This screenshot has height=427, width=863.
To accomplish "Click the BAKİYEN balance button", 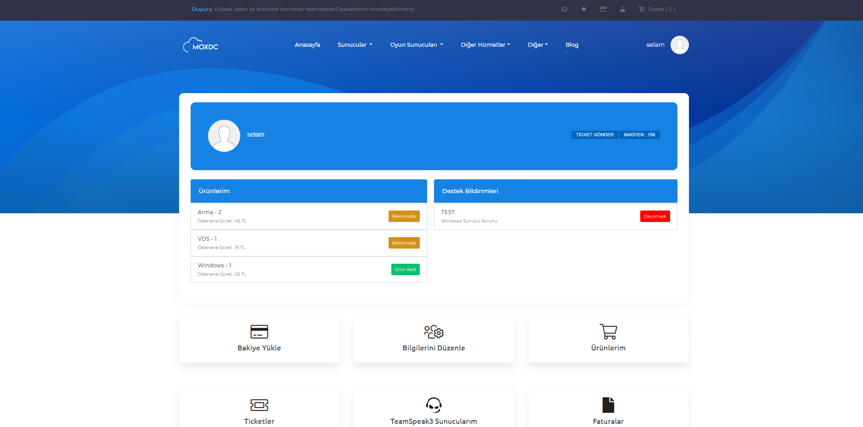I will coord(639,135).
